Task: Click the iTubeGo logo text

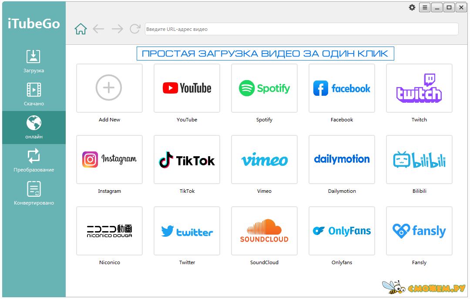Action: pyautogui.click(x=34, y=24)
